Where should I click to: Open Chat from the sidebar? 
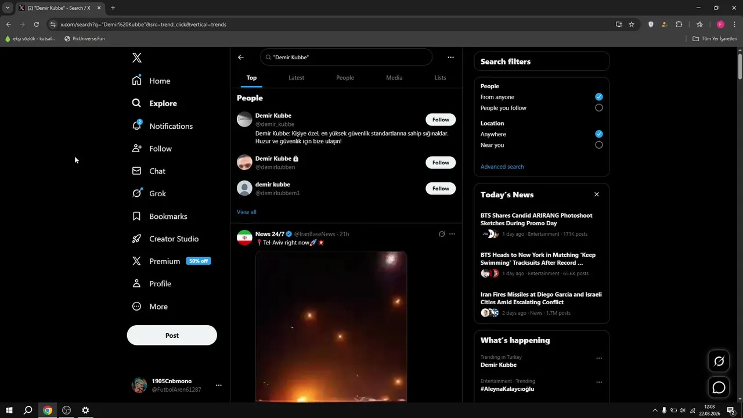click(x=149, y=171)
